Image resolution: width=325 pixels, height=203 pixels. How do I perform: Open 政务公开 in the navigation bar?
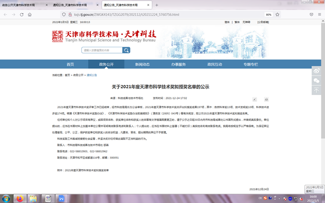pos(106,64)
